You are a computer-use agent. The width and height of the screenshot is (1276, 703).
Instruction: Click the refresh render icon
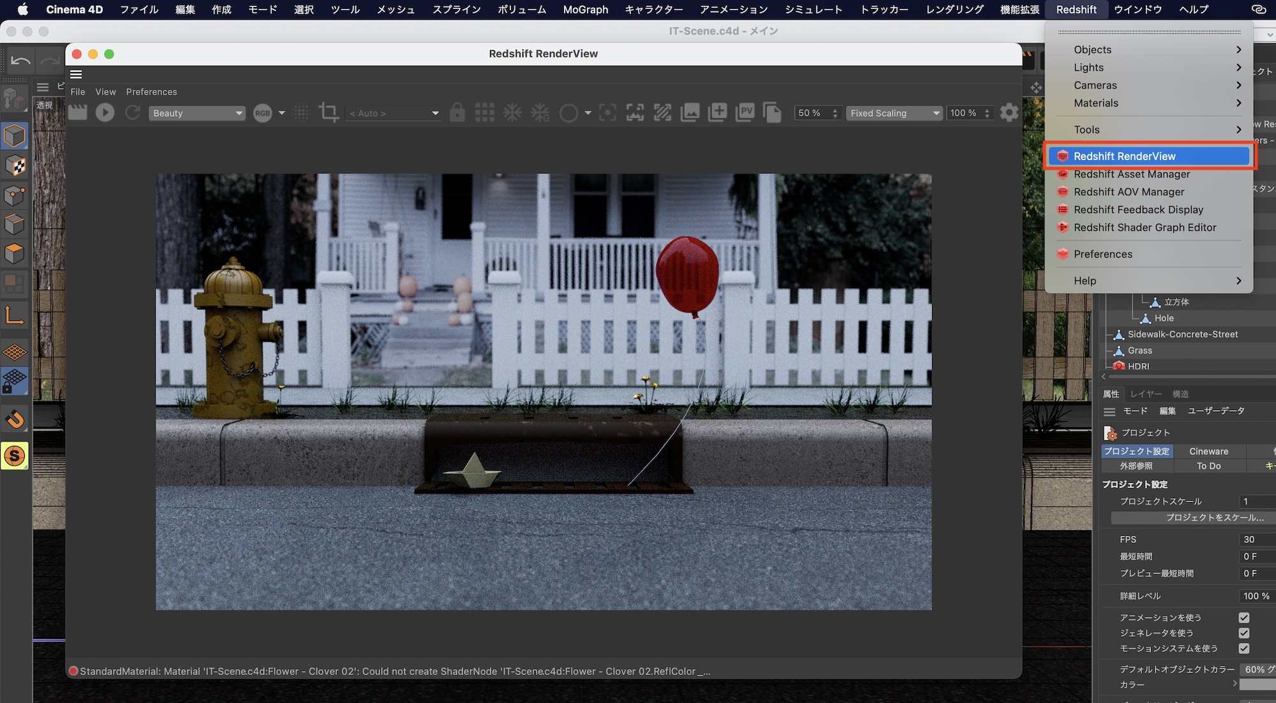coord(132,113)
